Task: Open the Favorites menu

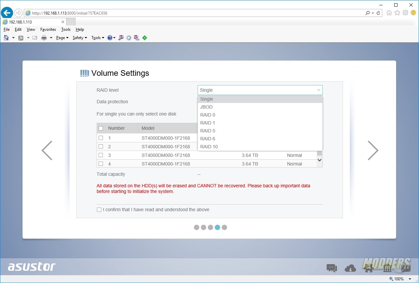Action: (x=48, y=29)
